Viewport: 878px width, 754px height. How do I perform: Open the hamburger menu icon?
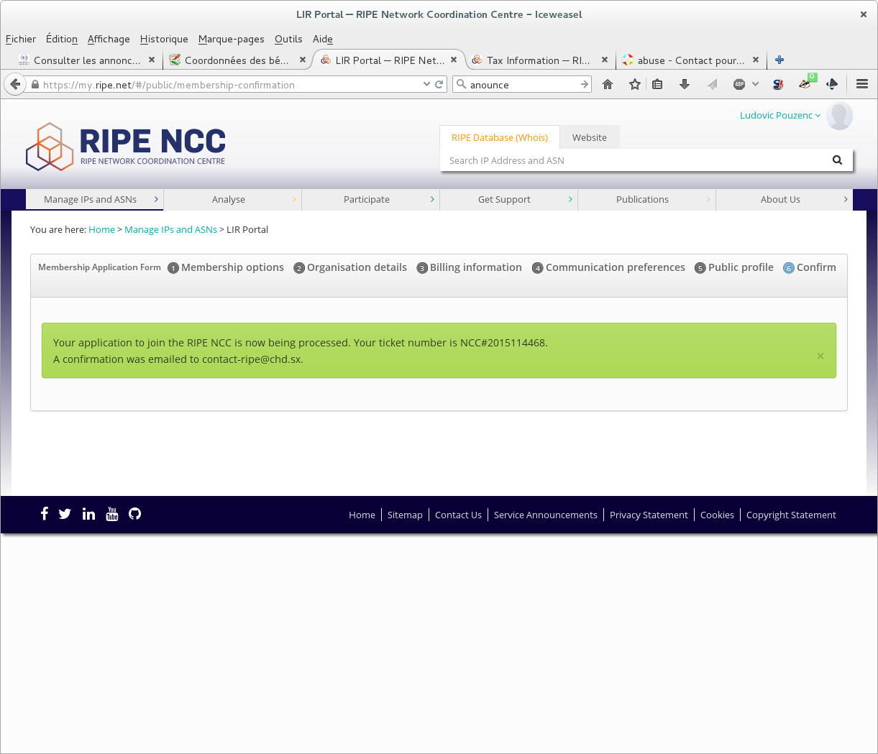[x=862, y=84]
